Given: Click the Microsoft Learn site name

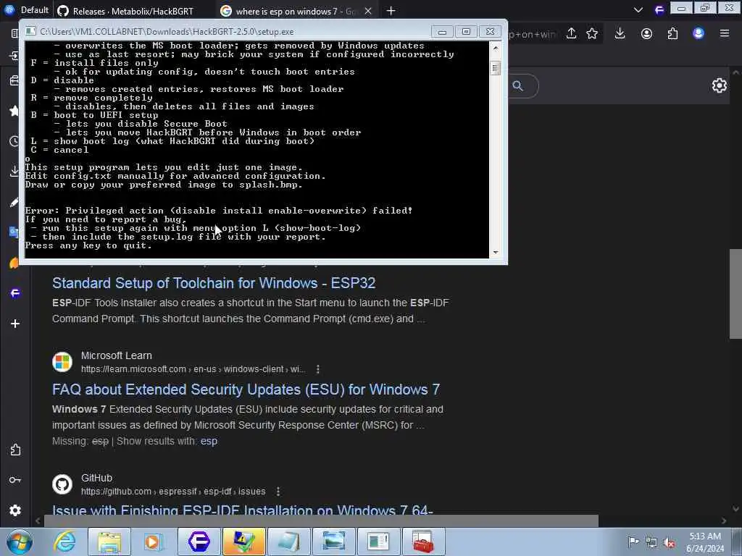Looking at the screenshot, I should [117, 355].
